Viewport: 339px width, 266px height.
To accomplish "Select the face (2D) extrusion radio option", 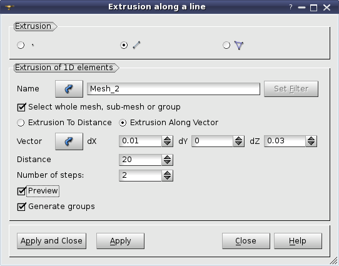I will (x=226, y=45).
